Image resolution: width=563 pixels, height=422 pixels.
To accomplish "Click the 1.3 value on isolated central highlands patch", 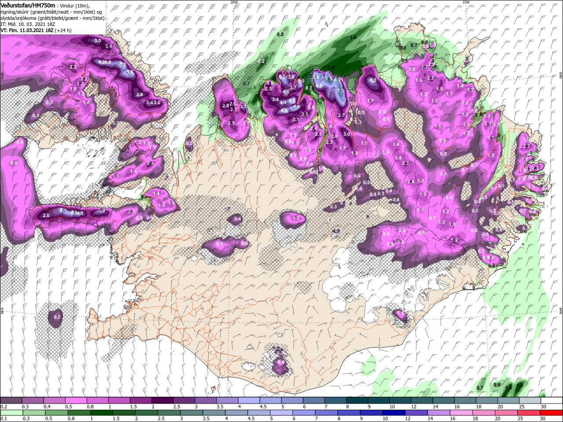I will [x=296, y=218].
